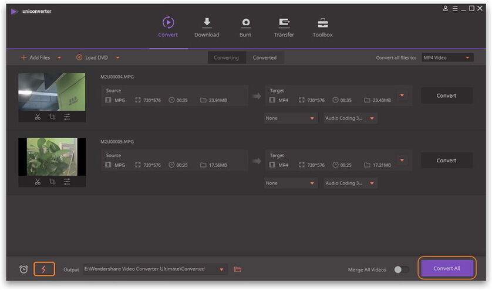Open the None subtitle dropdown for M2U00004.MPG
Image resolution: width=492 pixels, height=290 pixels.
tap(290, 118)
